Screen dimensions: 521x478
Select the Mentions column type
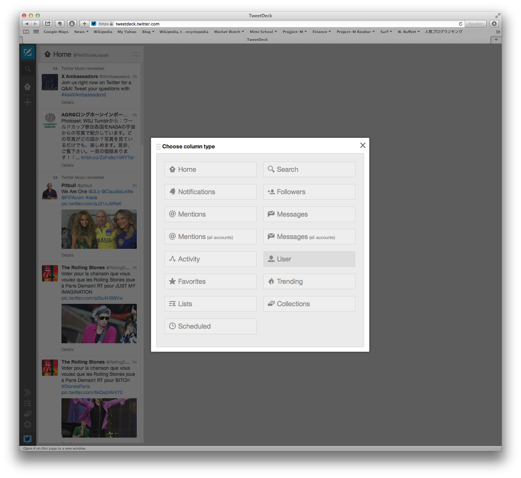click(210, 214)
